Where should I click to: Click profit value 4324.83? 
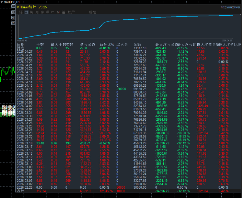pyautogui.click(x=86, y=130)
